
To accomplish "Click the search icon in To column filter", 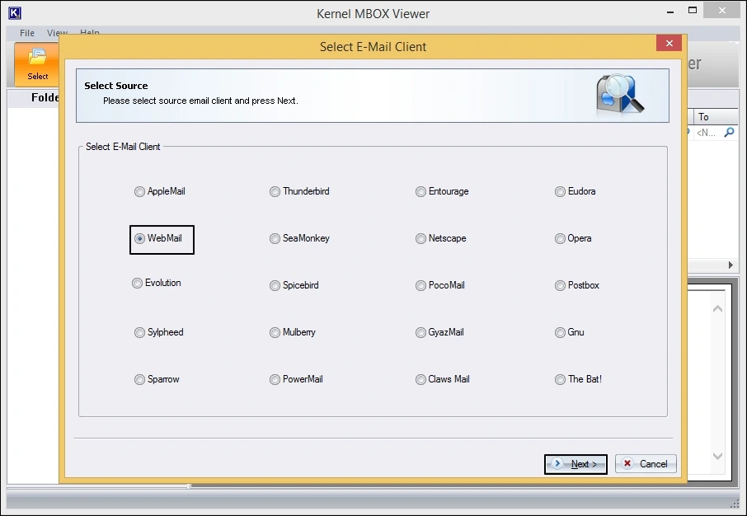I will (729, 133).
